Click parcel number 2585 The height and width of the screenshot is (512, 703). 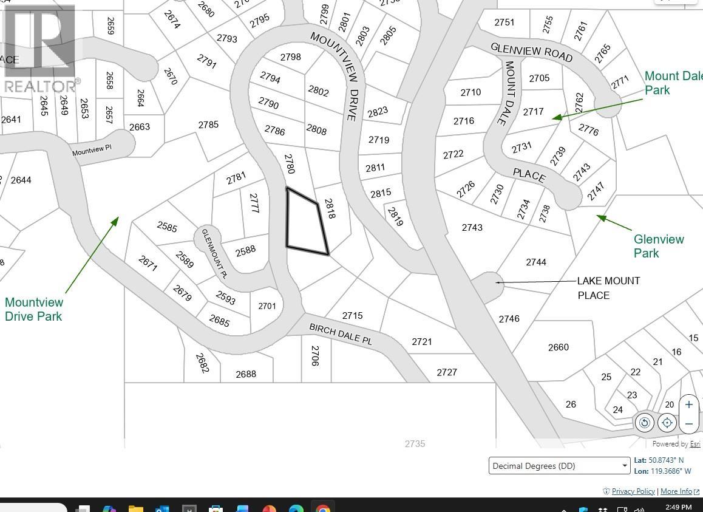(167, 227)
